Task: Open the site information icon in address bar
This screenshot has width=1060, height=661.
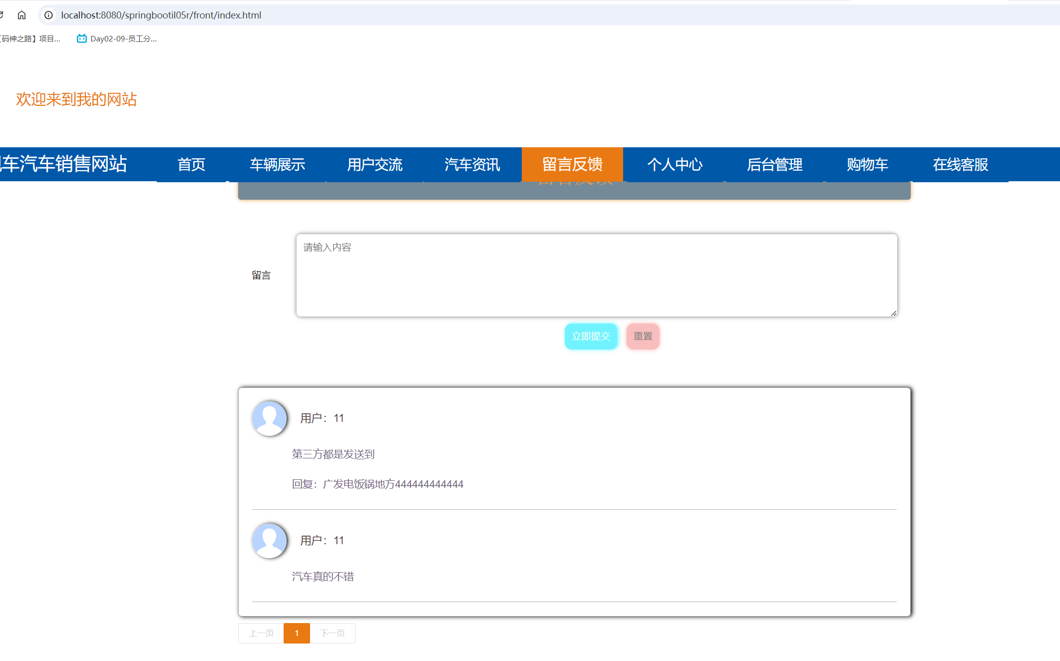Action: (x=48, y=15)
